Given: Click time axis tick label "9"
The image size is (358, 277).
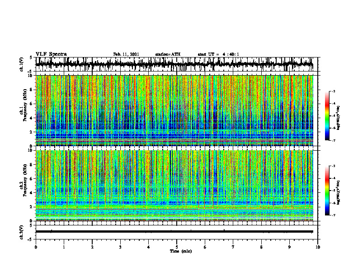Looking at the screenshot, I should (x=289, y=247).
